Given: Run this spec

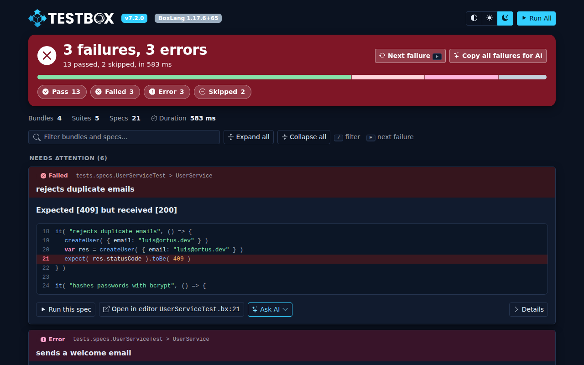Looking at the screenshot, I should pyautogui.click(x=66, y=309).
